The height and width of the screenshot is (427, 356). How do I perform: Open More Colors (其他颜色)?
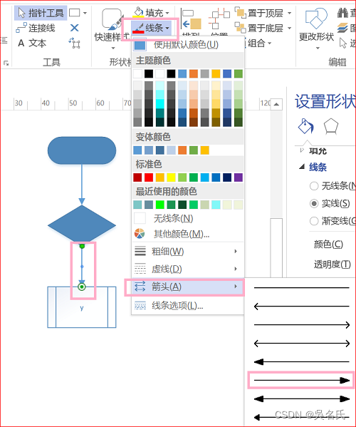coord(188,234)
